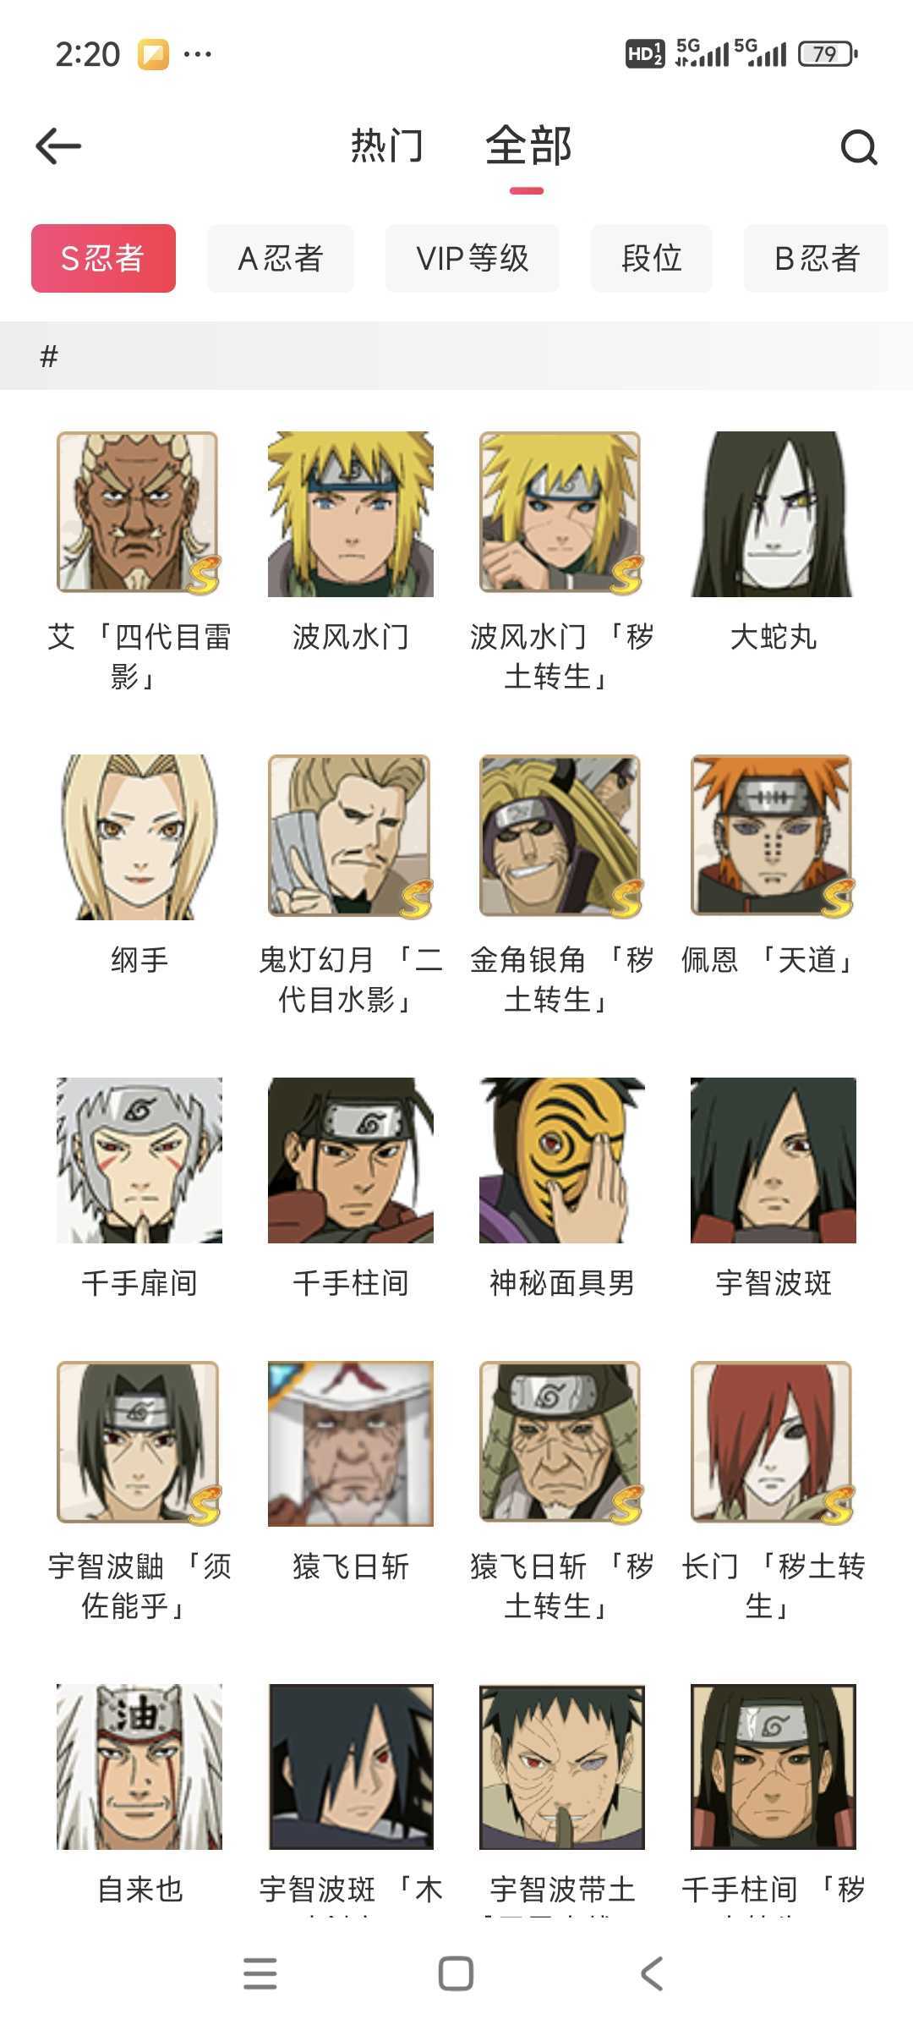Tap the Android recent apps menu icon
Screen dimensions: 913x2030
260,1973
